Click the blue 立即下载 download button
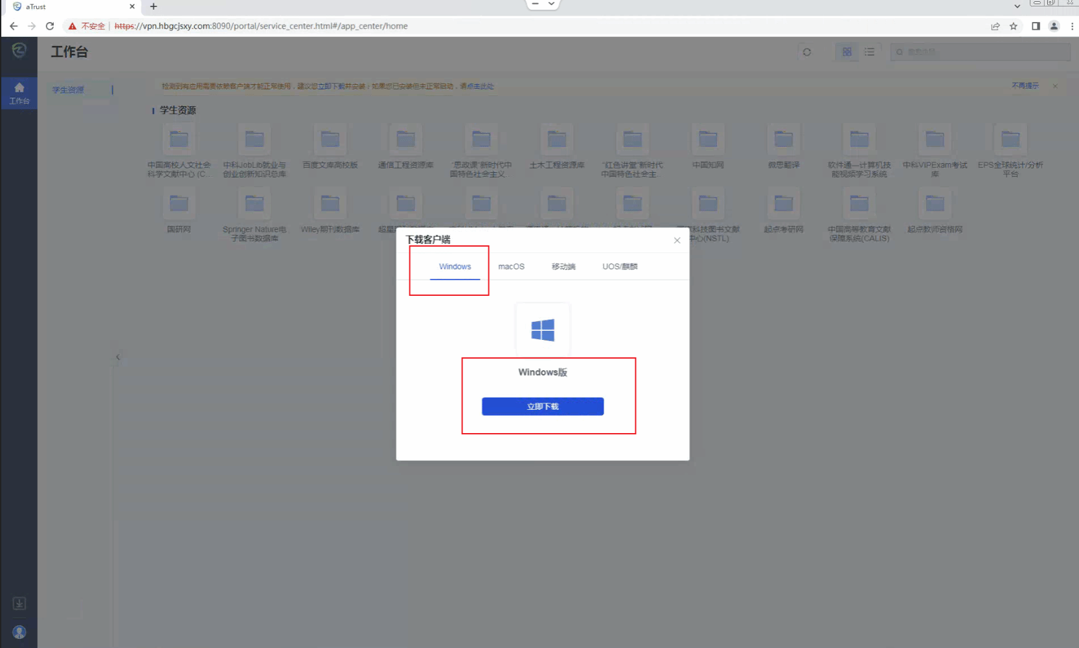1079x648 pixels. [542, 407]
